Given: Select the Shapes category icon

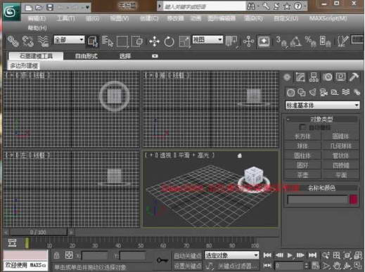Looking at the screenshot, I should (302, 93).
